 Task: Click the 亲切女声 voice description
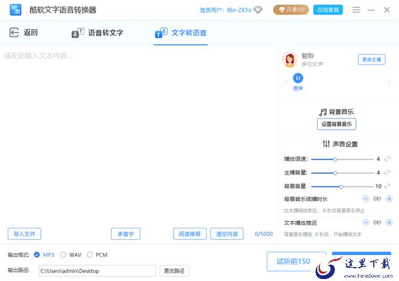(313, 64)
